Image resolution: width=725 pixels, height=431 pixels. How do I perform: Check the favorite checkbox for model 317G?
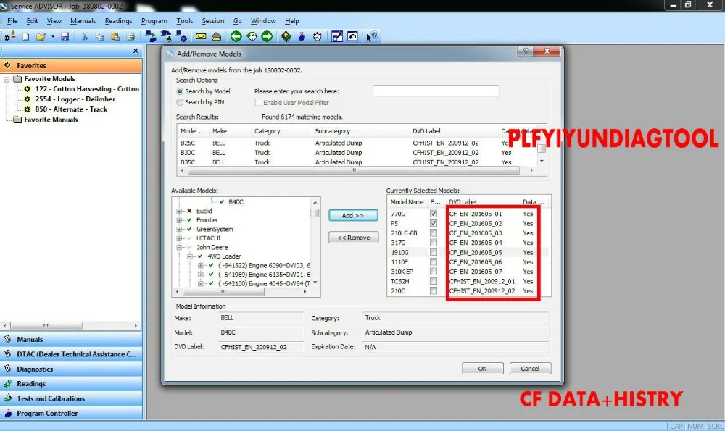pyautogui.click(x=434, y=243)
